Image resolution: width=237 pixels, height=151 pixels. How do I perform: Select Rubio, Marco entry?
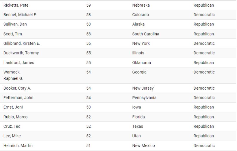[16, 117]
